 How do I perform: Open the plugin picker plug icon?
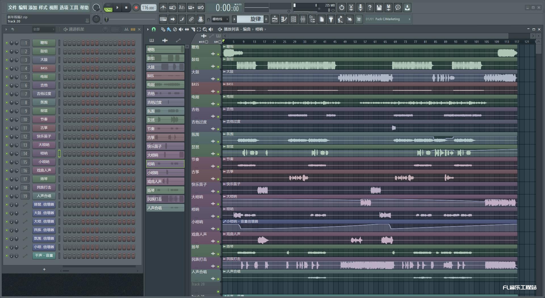[x=331, y=19]
